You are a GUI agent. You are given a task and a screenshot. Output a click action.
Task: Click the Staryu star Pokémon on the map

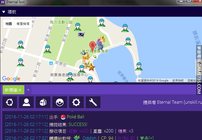tap(92, 67)
